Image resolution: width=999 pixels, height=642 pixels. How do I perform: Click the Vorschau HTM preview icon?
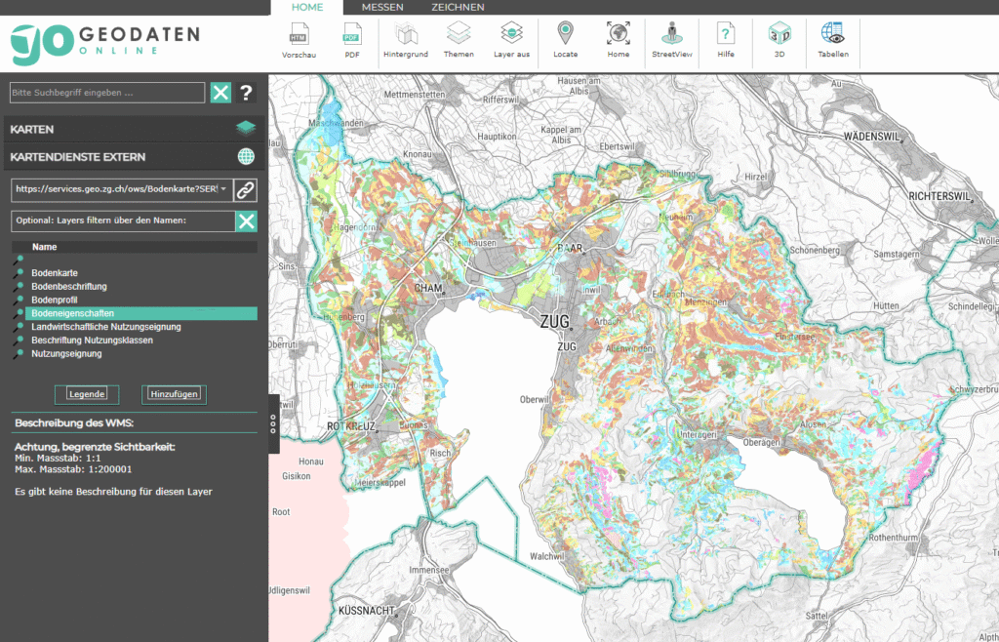(x=299, y=37)
